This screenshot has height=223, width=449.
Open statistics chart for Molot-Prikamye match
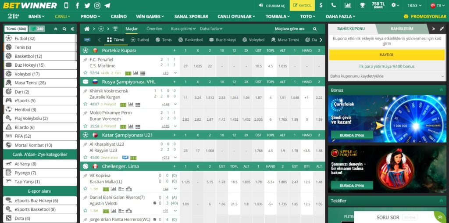[131, 126]
